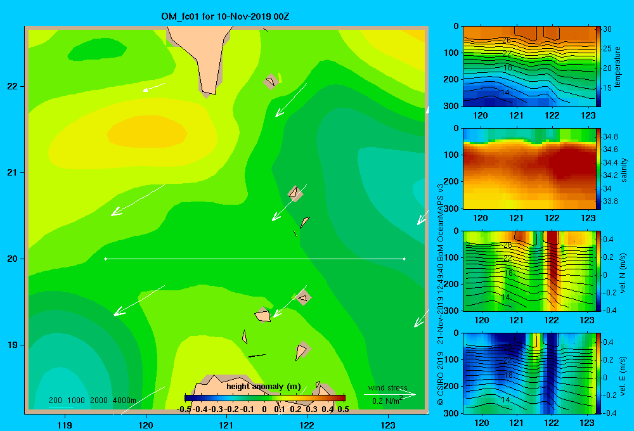
Task: Click the wind stress reference arrow
Action: point(389,394)
